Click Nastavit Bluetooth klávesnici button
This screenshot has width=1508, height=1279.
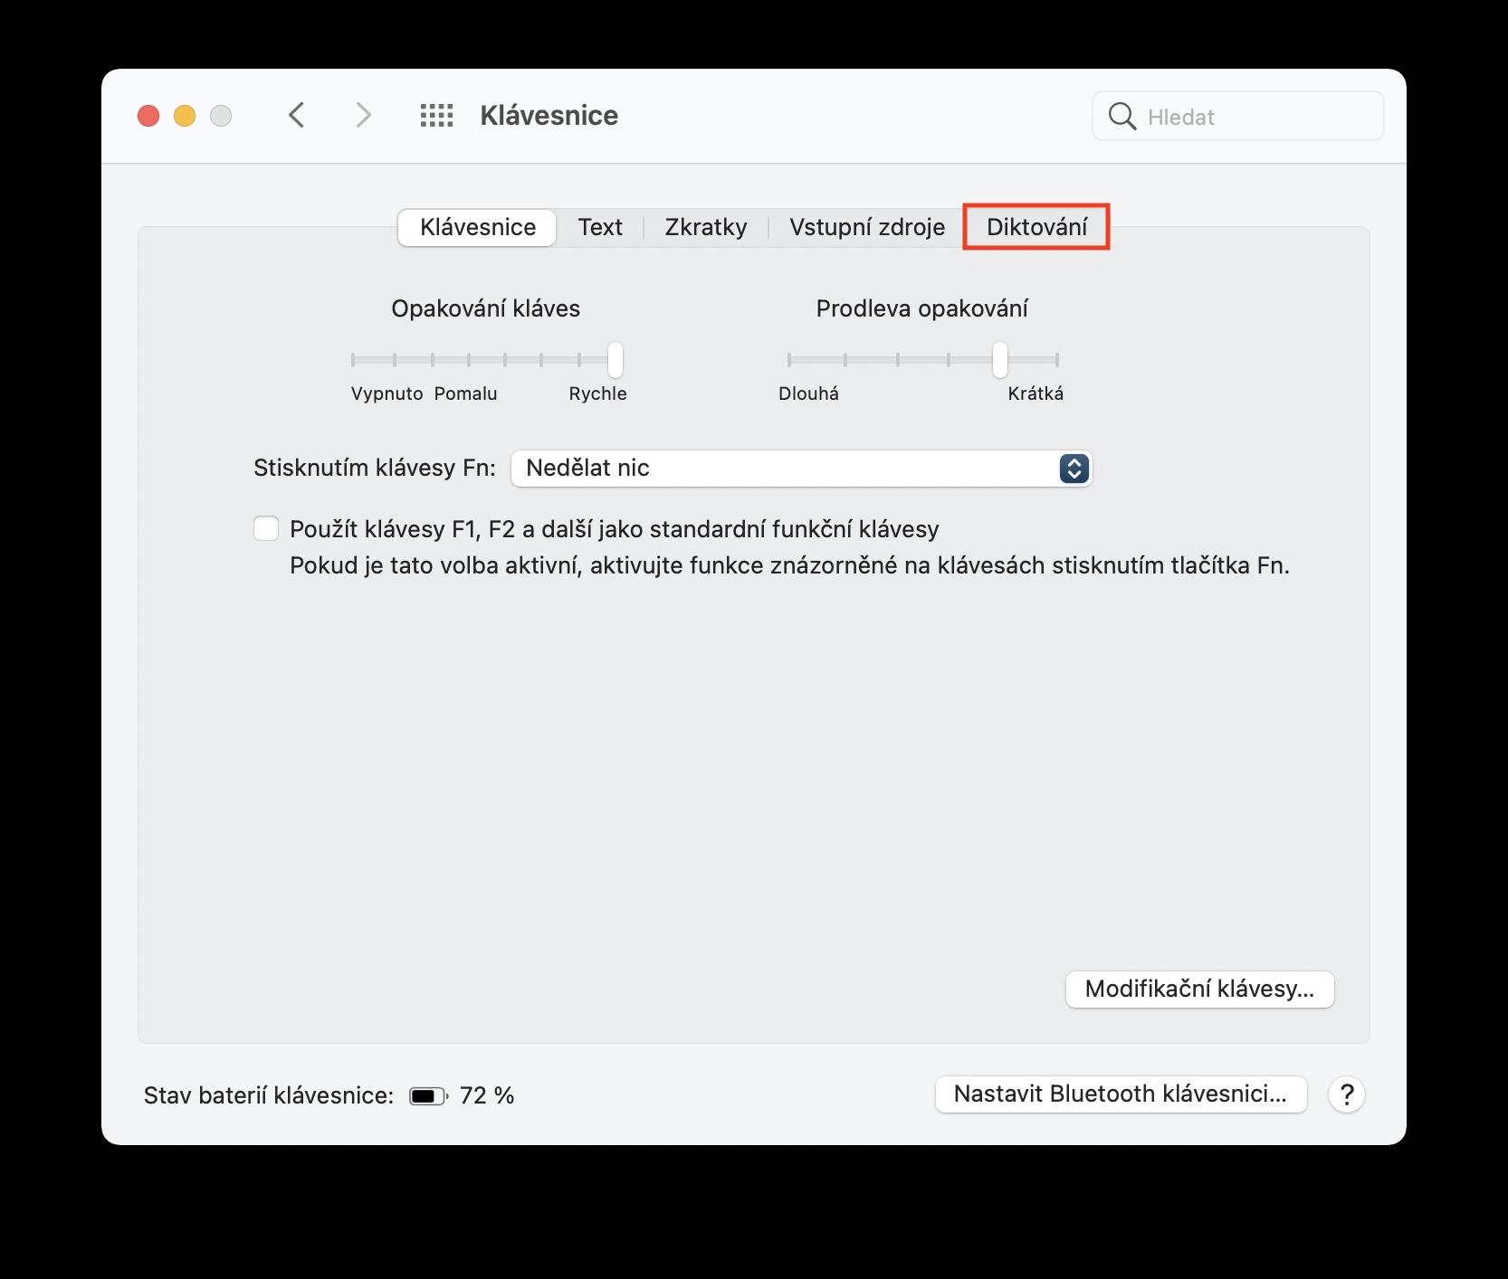pos(1120,1094)
